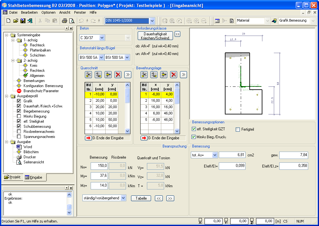
Task: Open print preview magnifier page icon
Action: [x=72, y=21]
